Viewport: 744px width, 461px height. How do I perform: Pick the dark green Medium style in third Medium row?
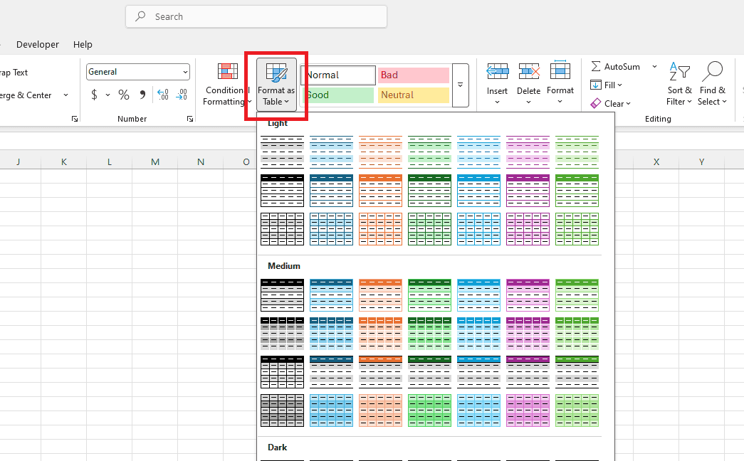pyautogui.click(x=429, y=372)
